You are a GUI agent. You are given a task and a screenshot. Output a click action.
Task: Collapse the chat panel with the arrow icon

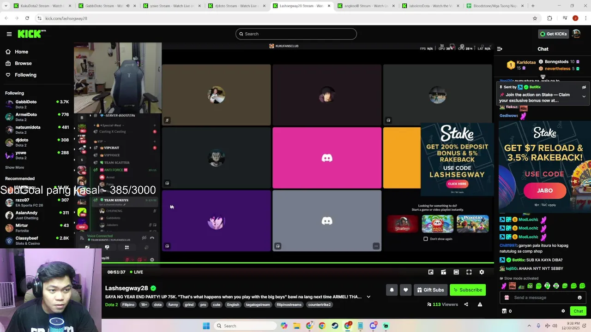tap(500, 49)
